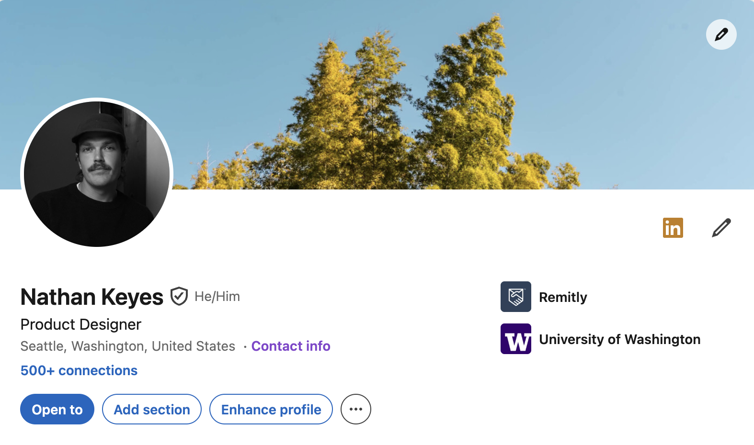The width and height of the screenshot is (754, 445).
Task: View the "500+ connections" link
Action: click(79, 370)
